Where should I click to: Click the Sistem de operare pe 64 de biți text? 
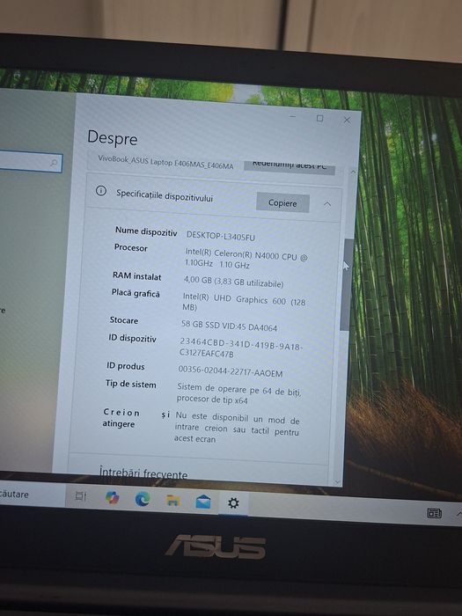pos(238,393)
